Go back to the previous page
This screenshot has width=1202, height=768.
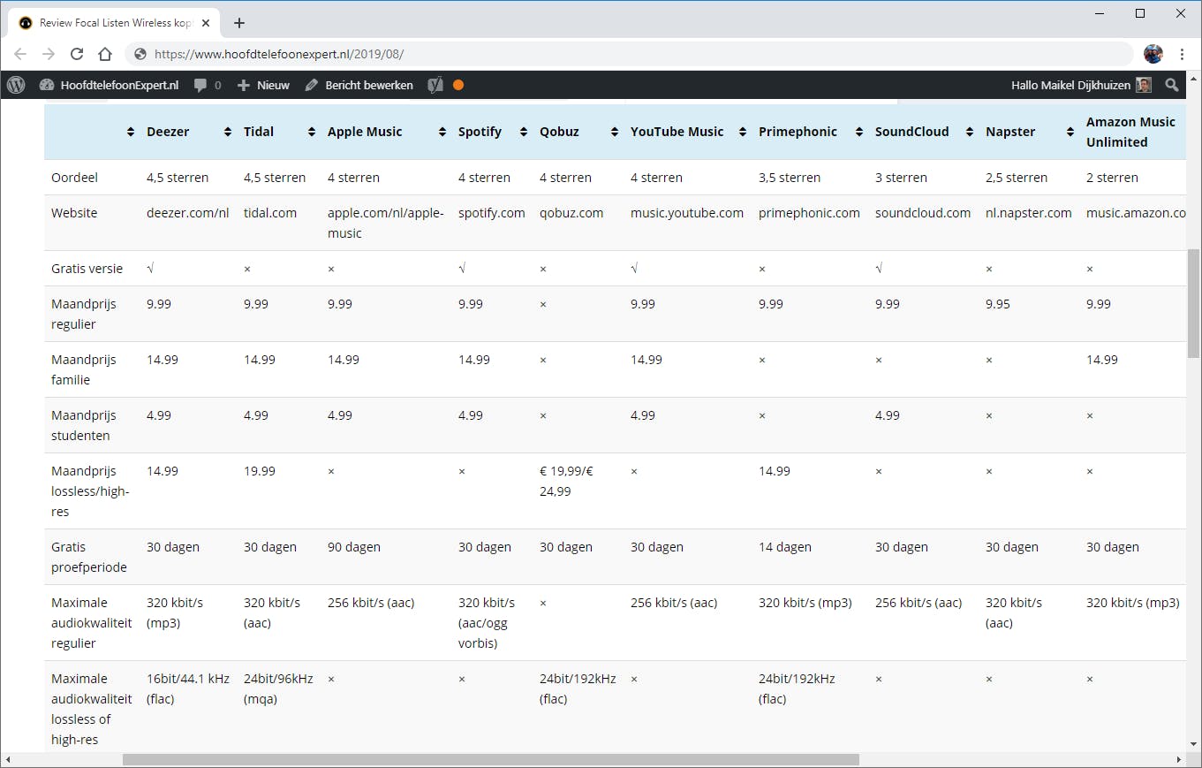[20, 54]
